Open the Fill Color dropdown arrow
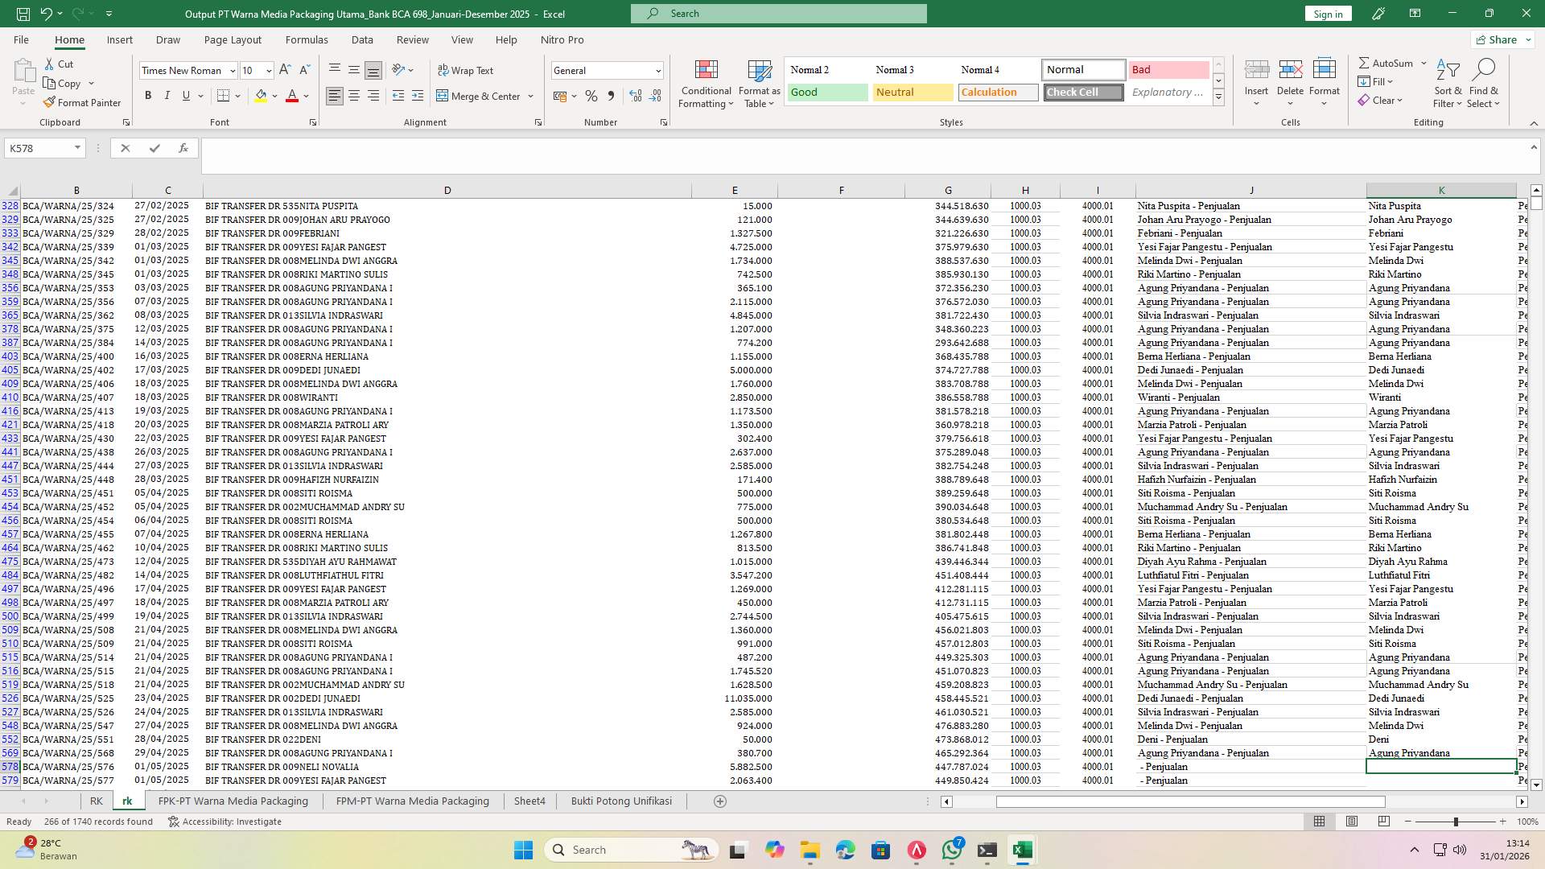 tap(273, 95)
